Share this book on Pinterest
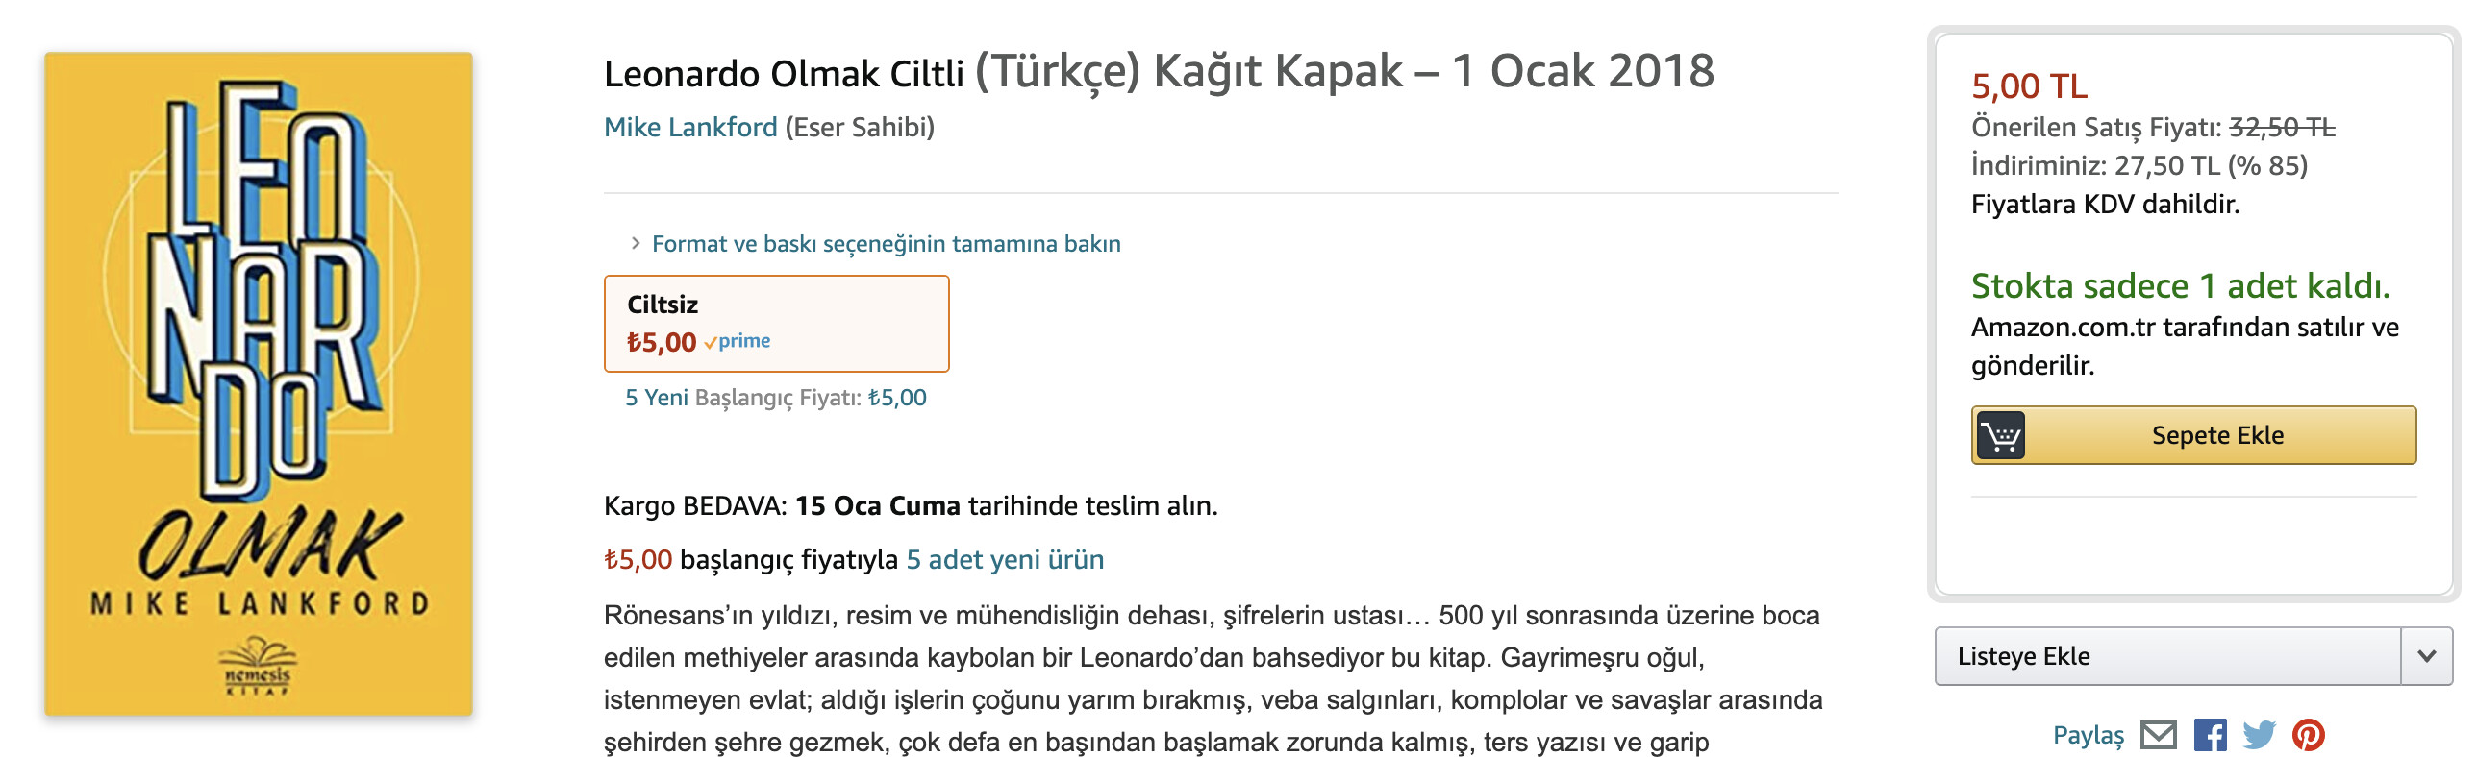The image size is (2477, 757). click(2309, 735)
